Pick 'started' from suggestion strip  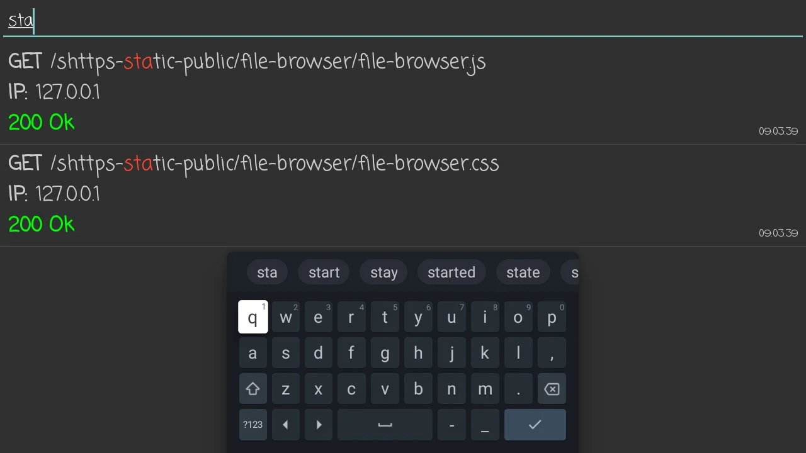451,272
